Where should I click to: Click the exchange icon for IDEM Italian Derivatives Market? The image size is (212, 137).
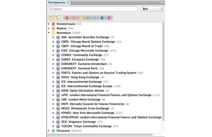tap(58, 91)
